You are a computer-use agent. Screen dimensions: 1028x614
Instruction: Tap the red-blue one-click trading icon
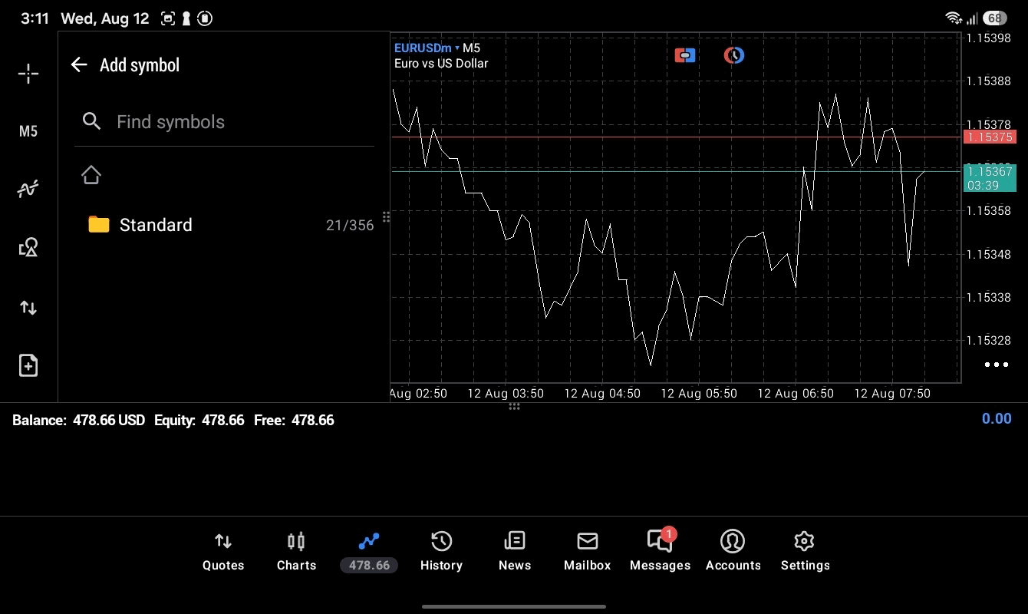point(685,55)
